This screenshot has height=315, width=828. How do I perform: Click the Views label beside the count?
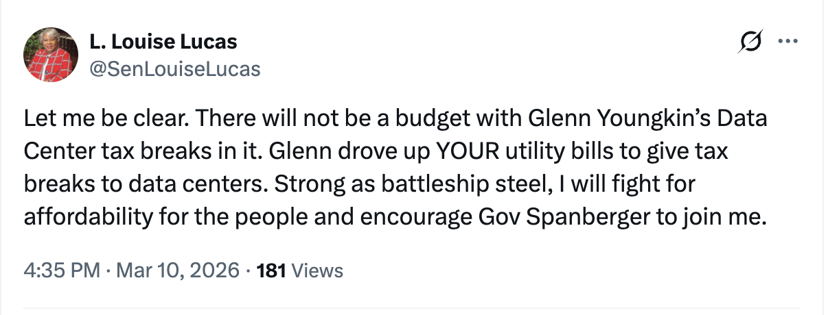(317, 270)
